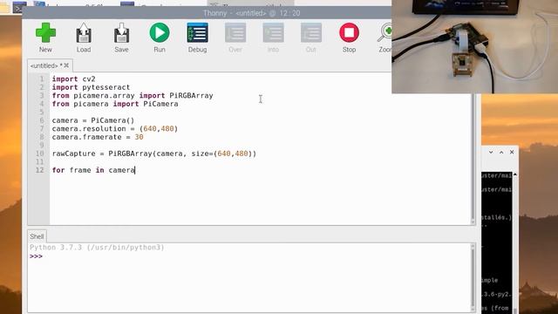Stop the running program
This screenshot has height=314, width=558.
pos(349,38)
